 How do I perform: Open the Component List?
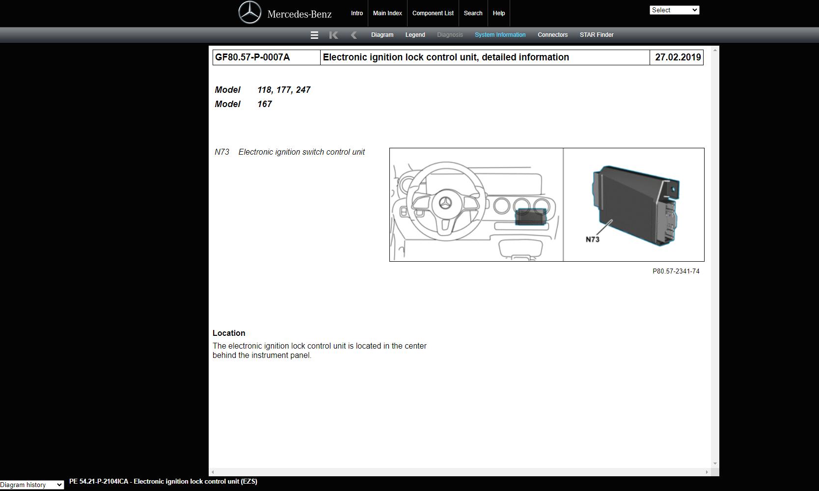click(x=433, y=13)
